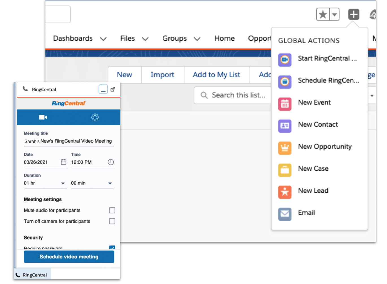387x284 pixels.
Task: Open the date picker calendar icon
Action: click(64, 162)
